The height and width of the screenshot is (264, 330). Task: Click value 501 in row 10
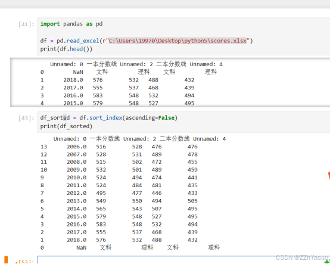click(137, 170)
